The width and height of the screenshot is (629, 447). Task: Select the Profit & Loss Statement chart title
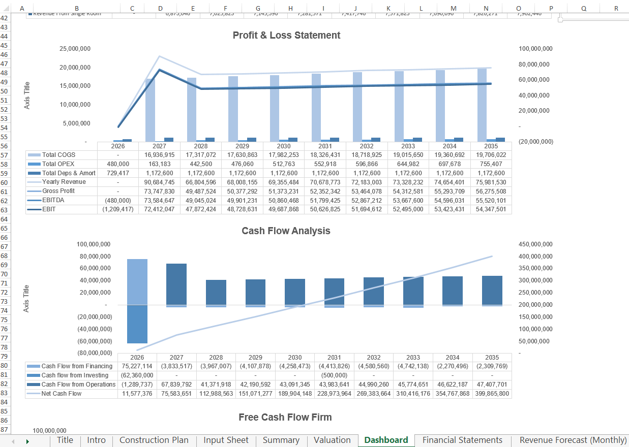[286, 36]
